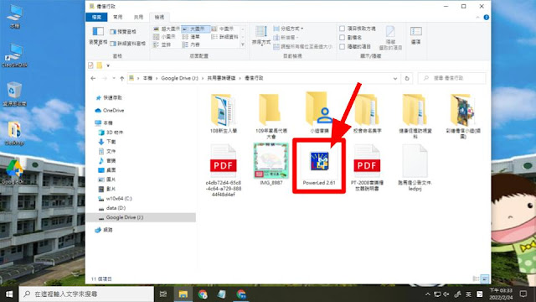Select 3D Objects in the sidebar
536x302 pixels.
pos(111,133)
